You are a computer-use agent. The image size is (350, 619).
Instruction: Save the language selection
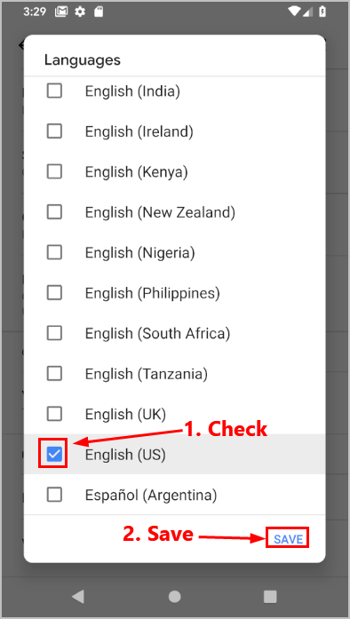pos(288,539)
